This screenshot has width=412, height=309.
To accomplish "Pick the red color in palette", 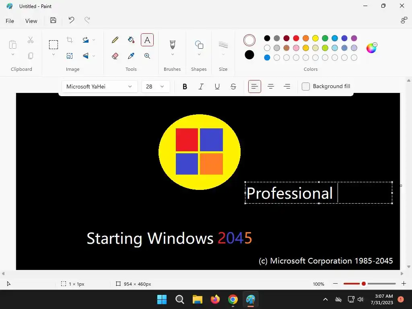I will click(x=296, y=38).
